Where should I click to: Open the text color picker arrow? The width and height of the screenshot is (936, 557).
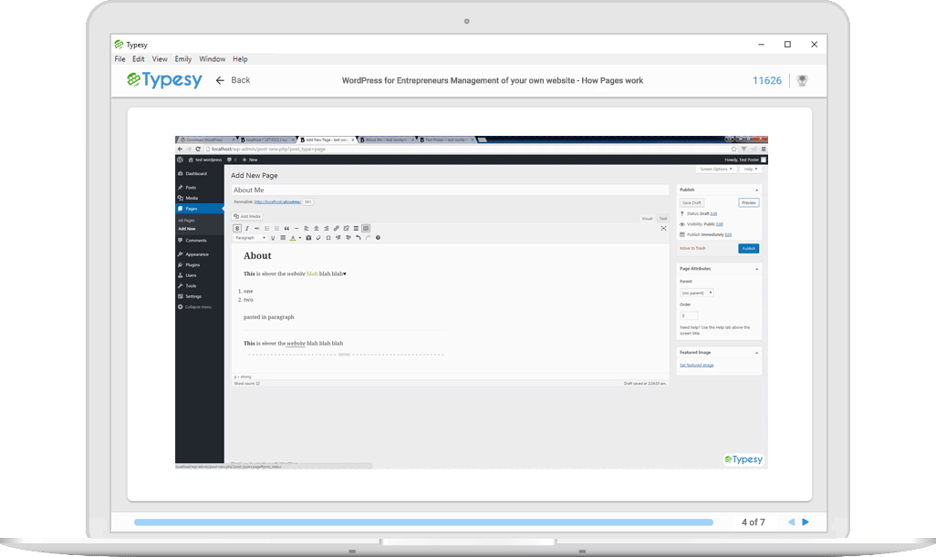point(299,238)
